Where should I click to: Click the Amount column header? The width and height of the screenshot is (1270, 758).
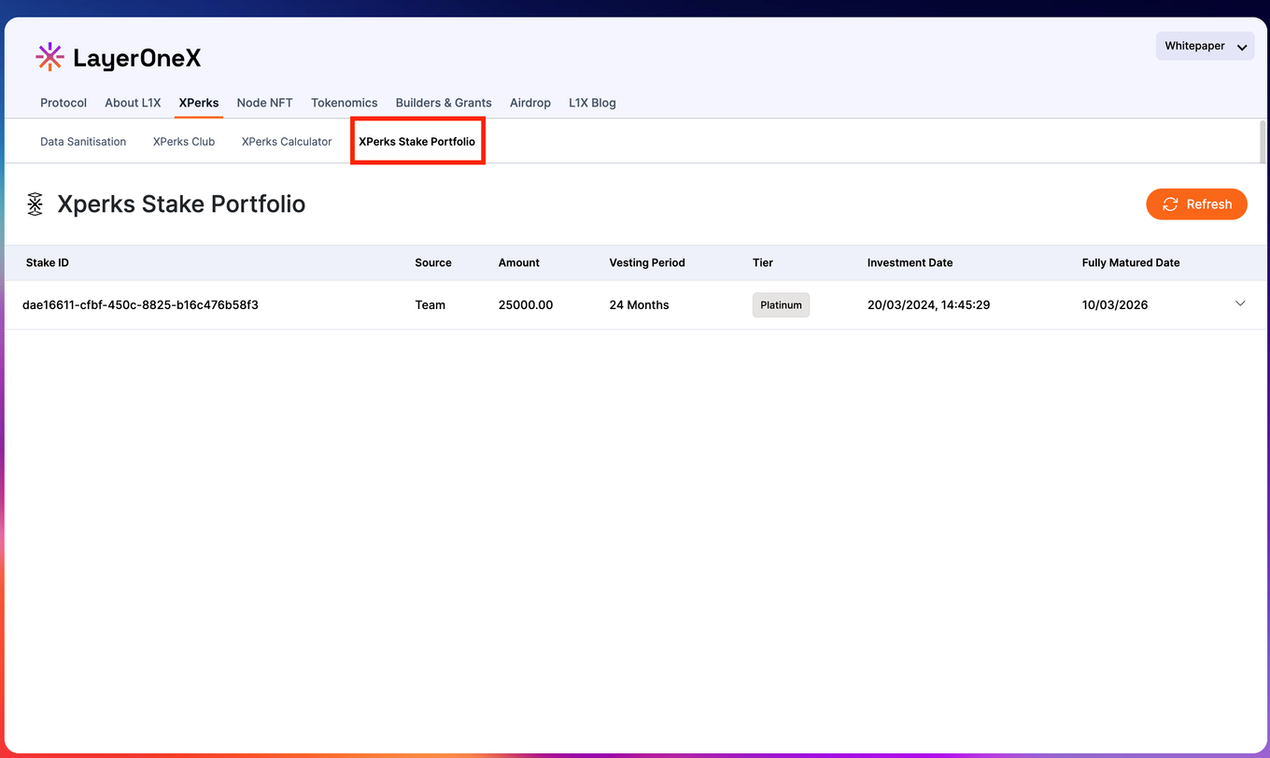(518, 263)
